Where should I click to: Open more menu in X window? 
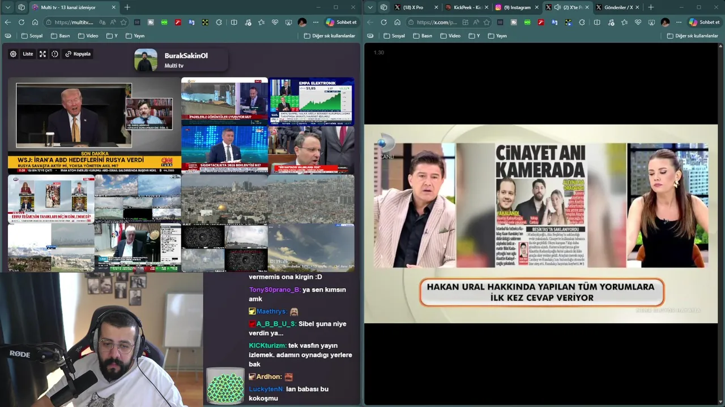click(x=679, y=22)
